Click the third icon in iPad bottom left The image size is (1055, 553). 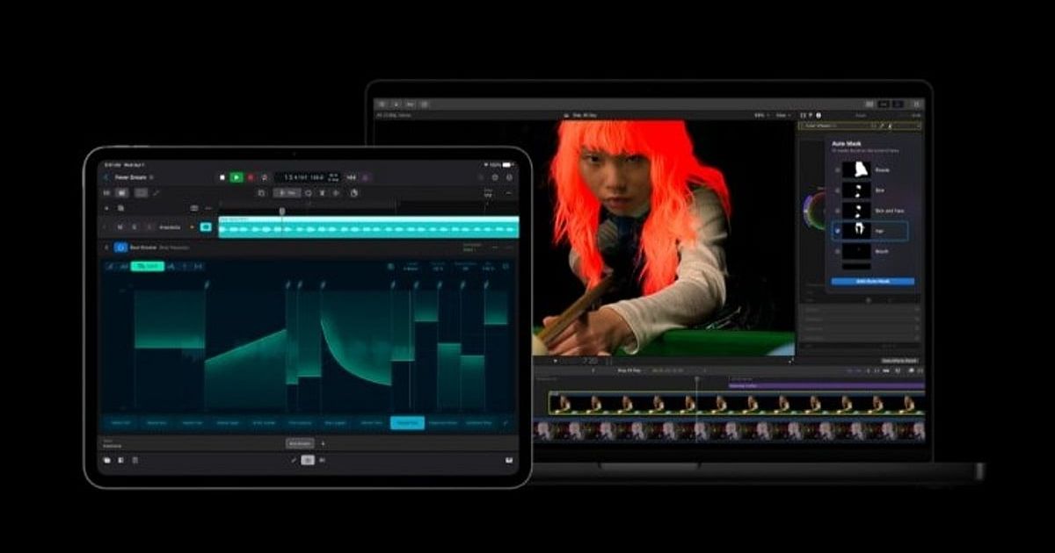coord(135,460)
